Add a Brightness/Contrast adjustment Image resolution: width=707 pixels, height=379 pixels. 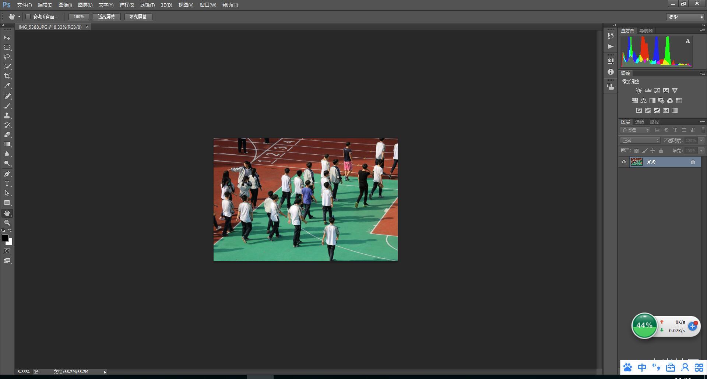click(x=639, y=91)
